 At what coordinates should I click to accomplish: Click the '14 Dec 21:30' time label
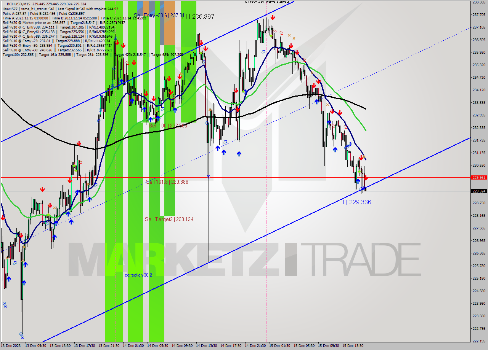pos(255,346)
